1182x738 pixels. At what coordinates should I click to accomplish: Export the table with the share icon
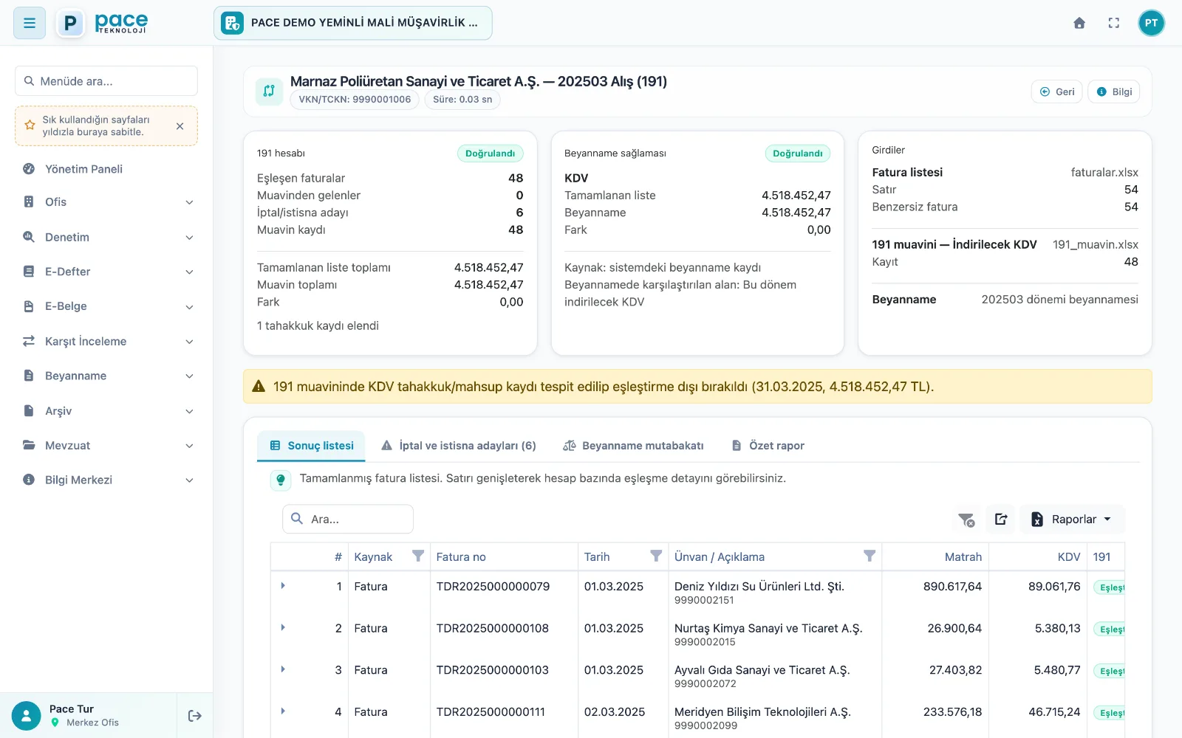(1001, 520)
